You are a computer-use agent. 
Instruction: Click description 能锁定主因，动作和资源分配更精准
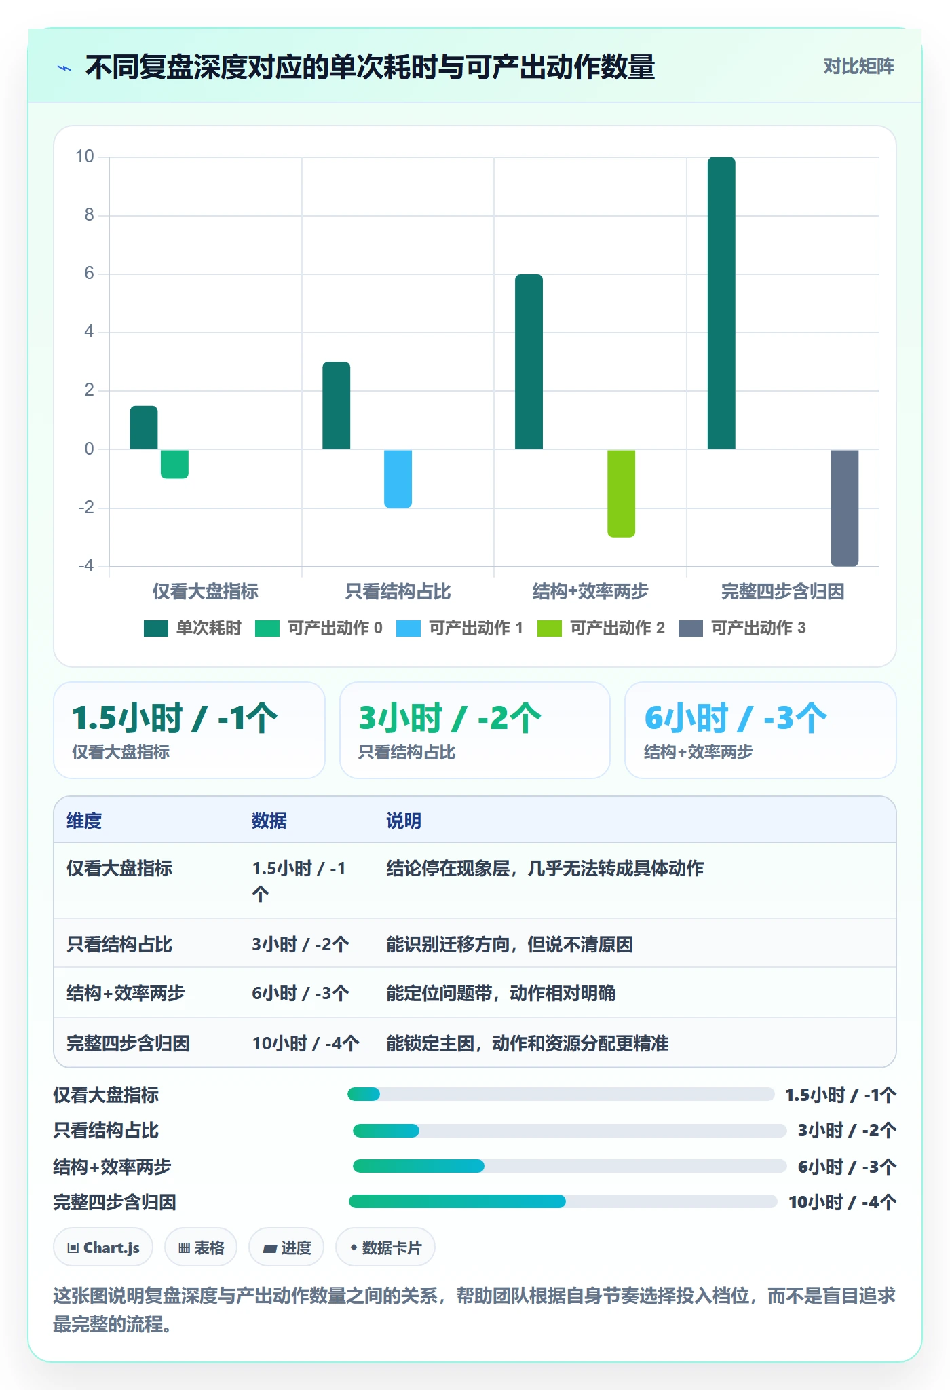point(527,1043)
